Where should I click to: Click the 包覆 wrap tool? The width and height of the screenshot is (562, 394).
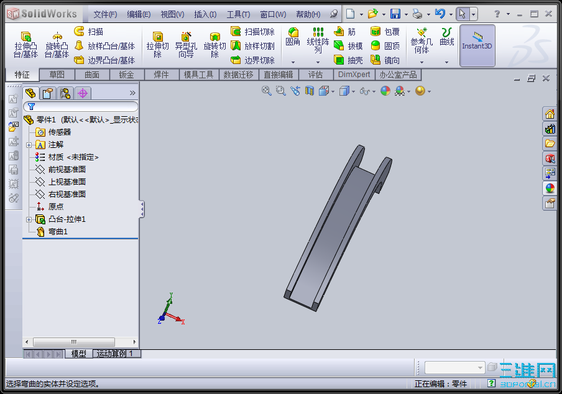point(385,32)
